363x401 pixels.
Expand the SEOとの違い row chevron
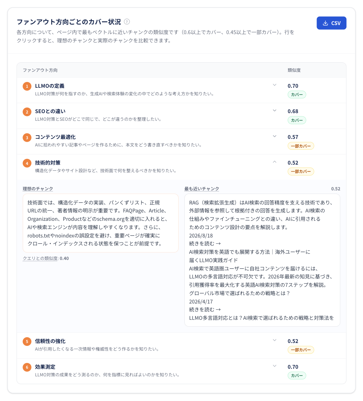coord(274,111)
